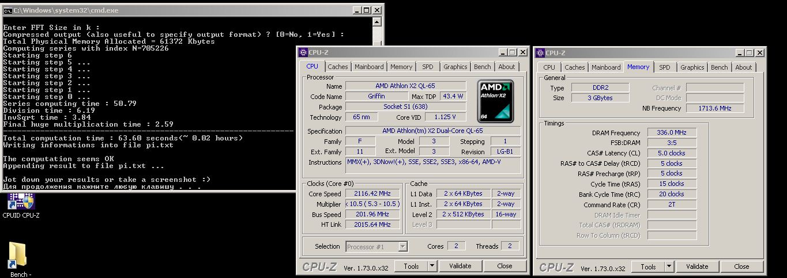The image size is (787, 278).
Task: Open the About tab in the right CPU-Z window
Action: (x=744, y=67)
